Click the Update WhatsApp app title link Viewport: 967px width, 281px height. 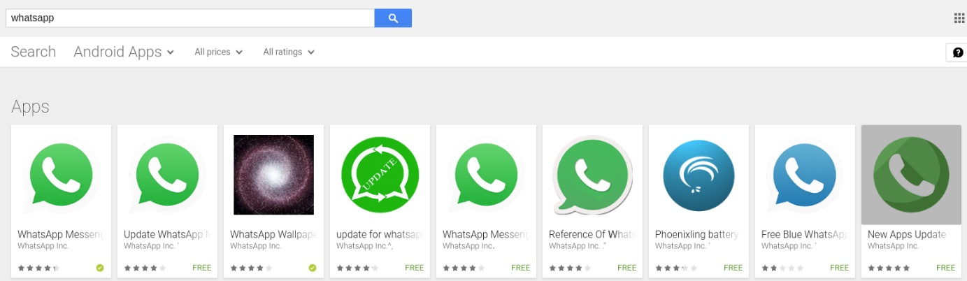click(x=166, y=235)
